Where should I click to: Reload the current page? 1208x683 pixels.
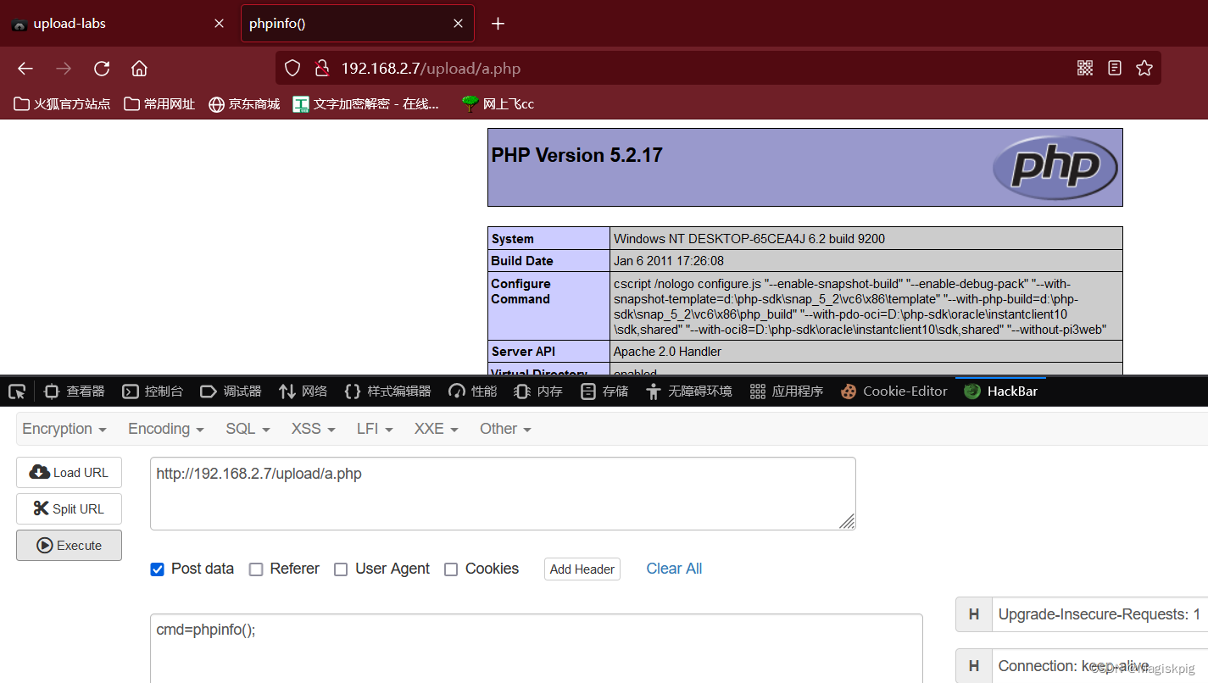pos(101,68)
